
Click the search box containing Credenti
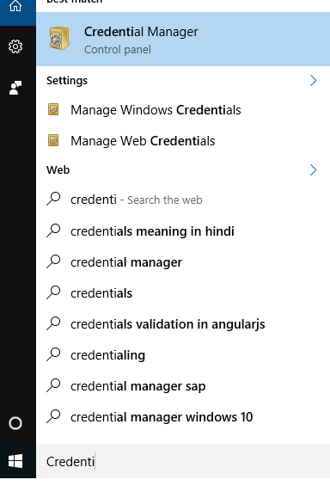[x=183, y=461]
